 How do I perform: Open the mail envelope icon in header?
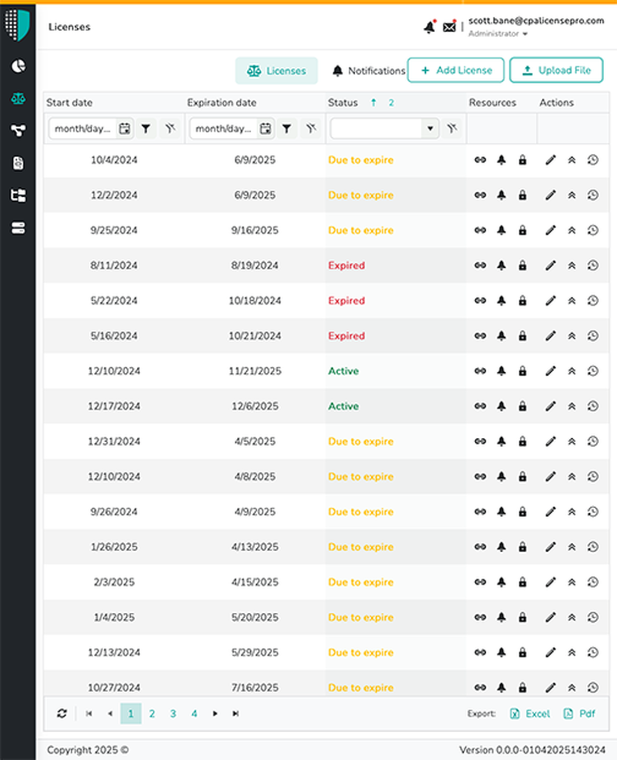449,27
